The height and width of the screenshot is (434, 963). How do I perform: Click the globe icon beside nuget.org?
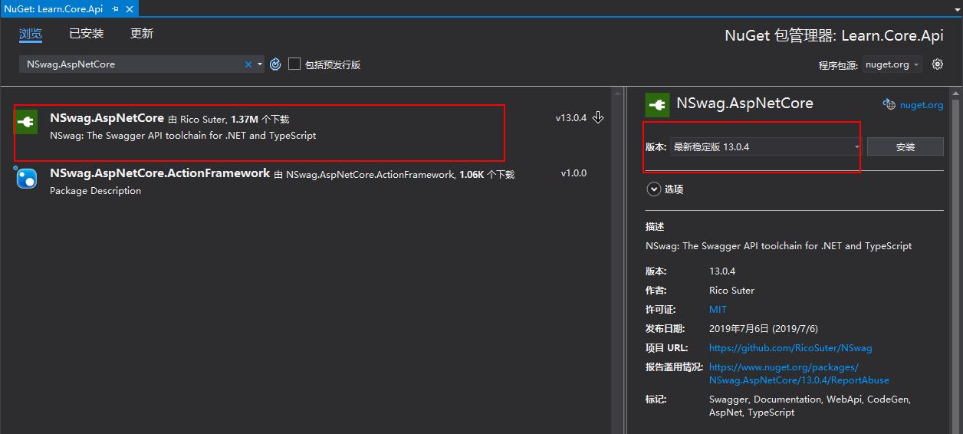pyautogui.click(x=889, y=104)
